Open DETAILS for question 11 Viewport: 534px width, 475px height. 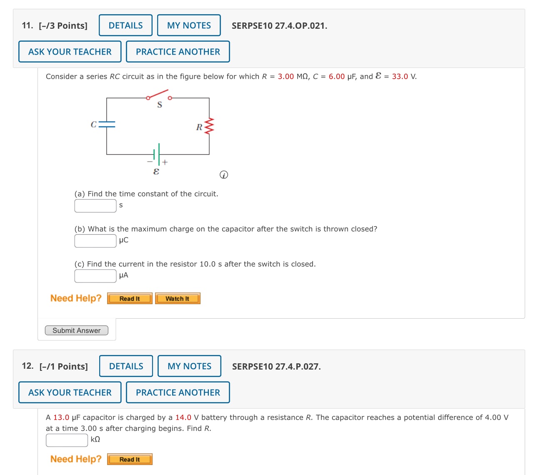click(x=125, y=25)
